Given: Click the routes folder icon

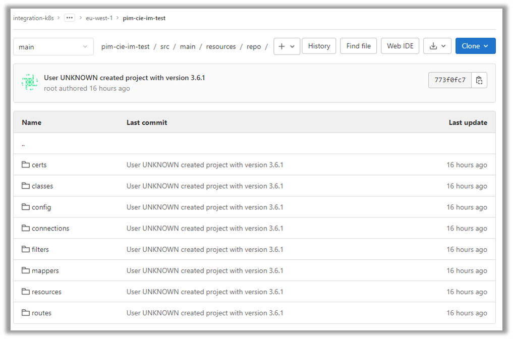Looking at the screenshot, I should coord(26,313).
